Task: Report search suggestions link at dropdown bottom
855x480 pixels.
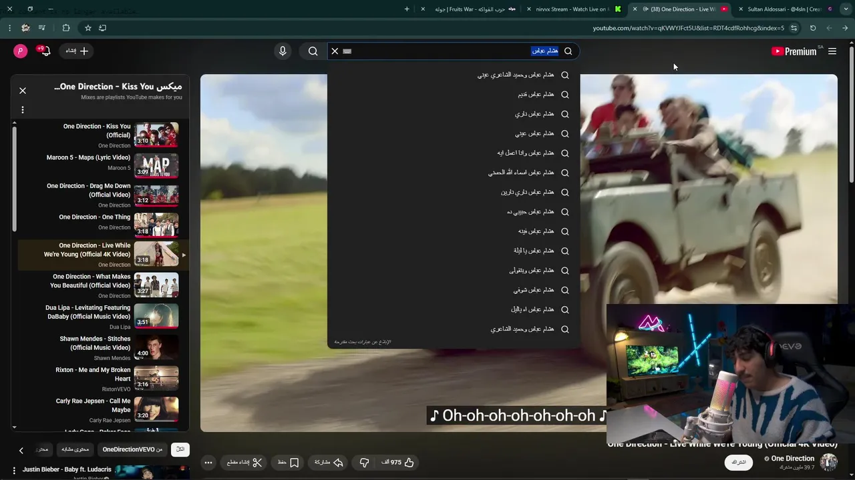Action: point(363,342)
